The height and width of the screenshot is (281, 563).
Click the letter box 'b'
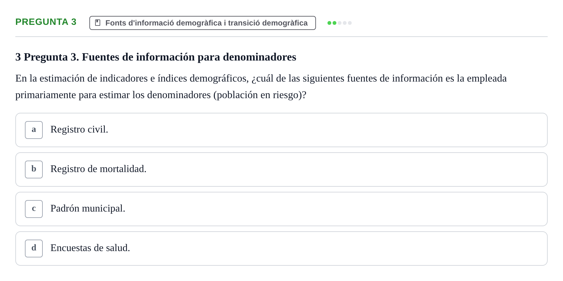coord(34,169)
